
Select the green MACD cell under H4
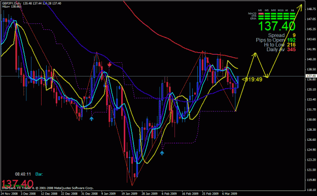pyautogui.click(x=293, y=14)
